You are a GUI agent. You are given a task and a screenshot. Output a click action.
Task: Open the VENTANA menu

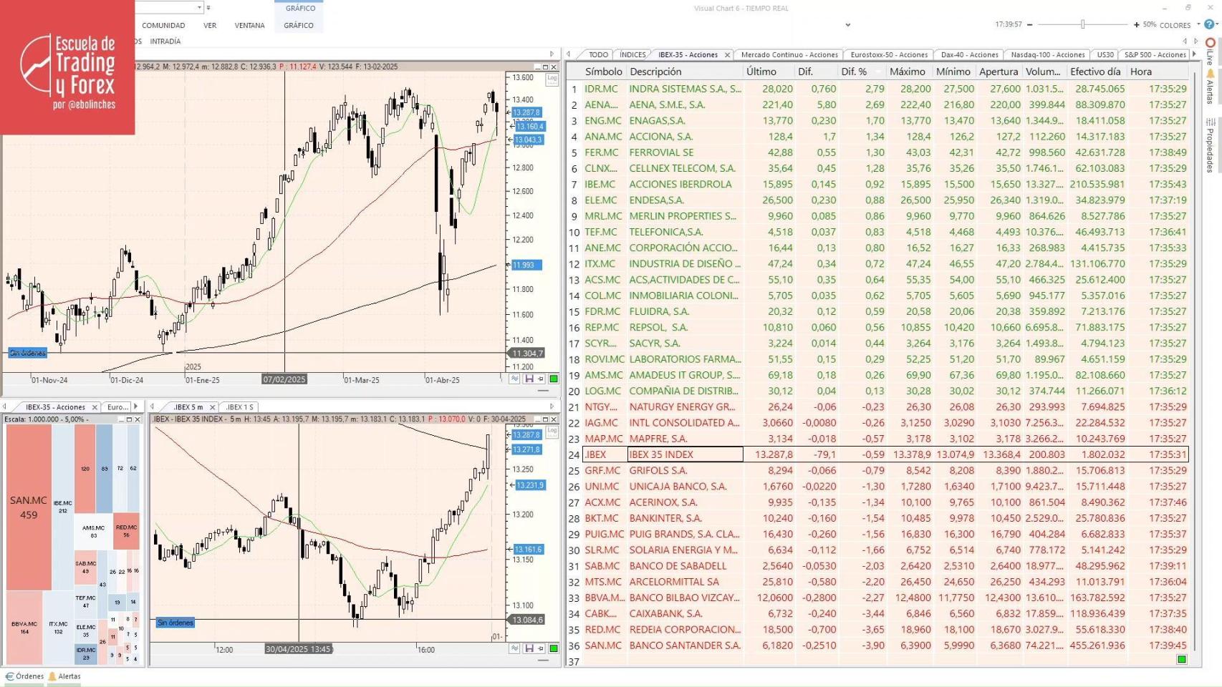[x=249, y=25]
